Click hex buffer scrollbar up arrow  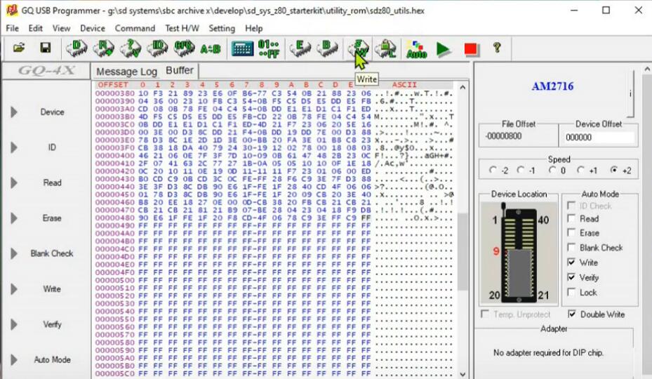point(463,87)
